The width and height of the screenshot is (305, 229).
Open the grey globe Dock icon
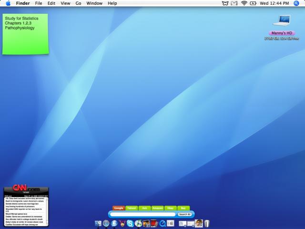click(106, 223)
